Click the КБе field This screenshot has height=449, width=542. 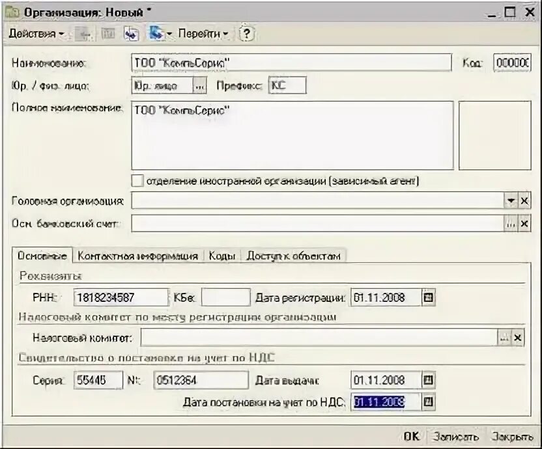pyautogui.click(x=225, y=297)
